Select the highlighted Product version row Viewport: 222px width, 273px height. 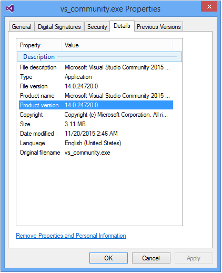pos(96,105)
